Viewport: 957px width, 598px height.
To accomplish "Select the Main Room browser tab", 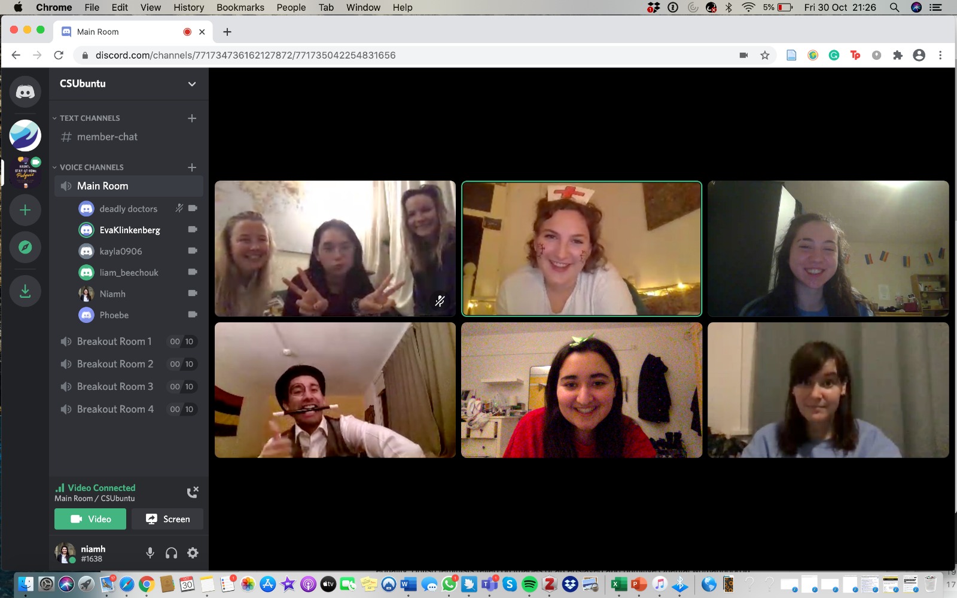I will 133,32.
